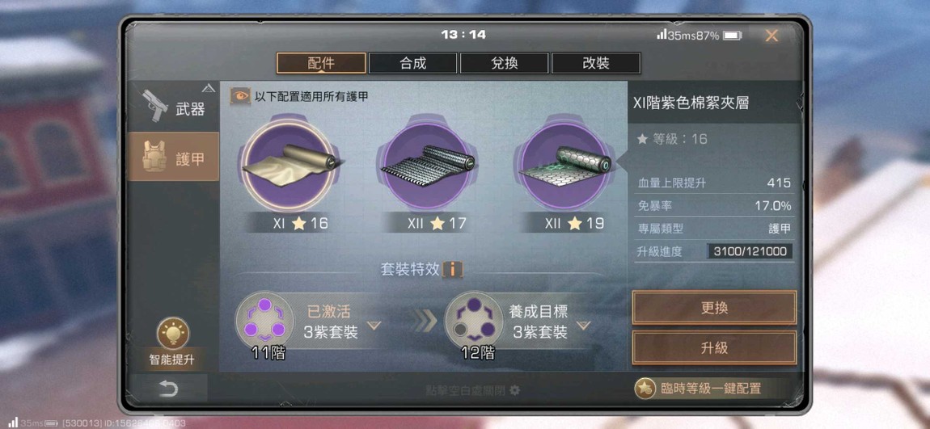Viewport: 930px width, 429px height.
Task: Expand the 已激活 3紫套裝 dropdown
Action: point(374,326)
